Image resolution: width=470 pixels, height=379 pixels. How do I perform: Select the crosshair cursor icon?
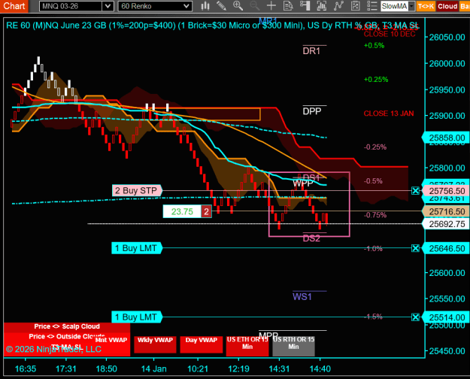pyautogui.click(x=271, y=6)
